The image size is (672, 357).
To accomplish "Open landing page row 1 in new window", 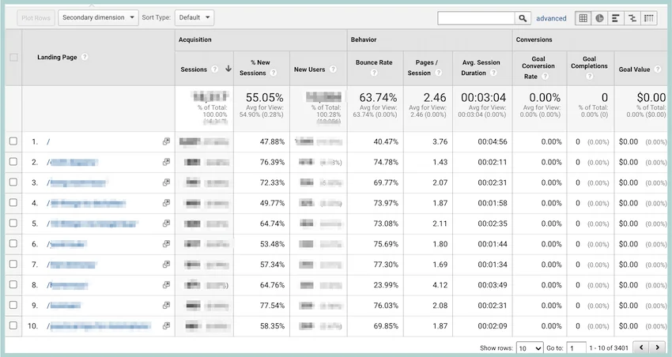I will coord(166,141).
